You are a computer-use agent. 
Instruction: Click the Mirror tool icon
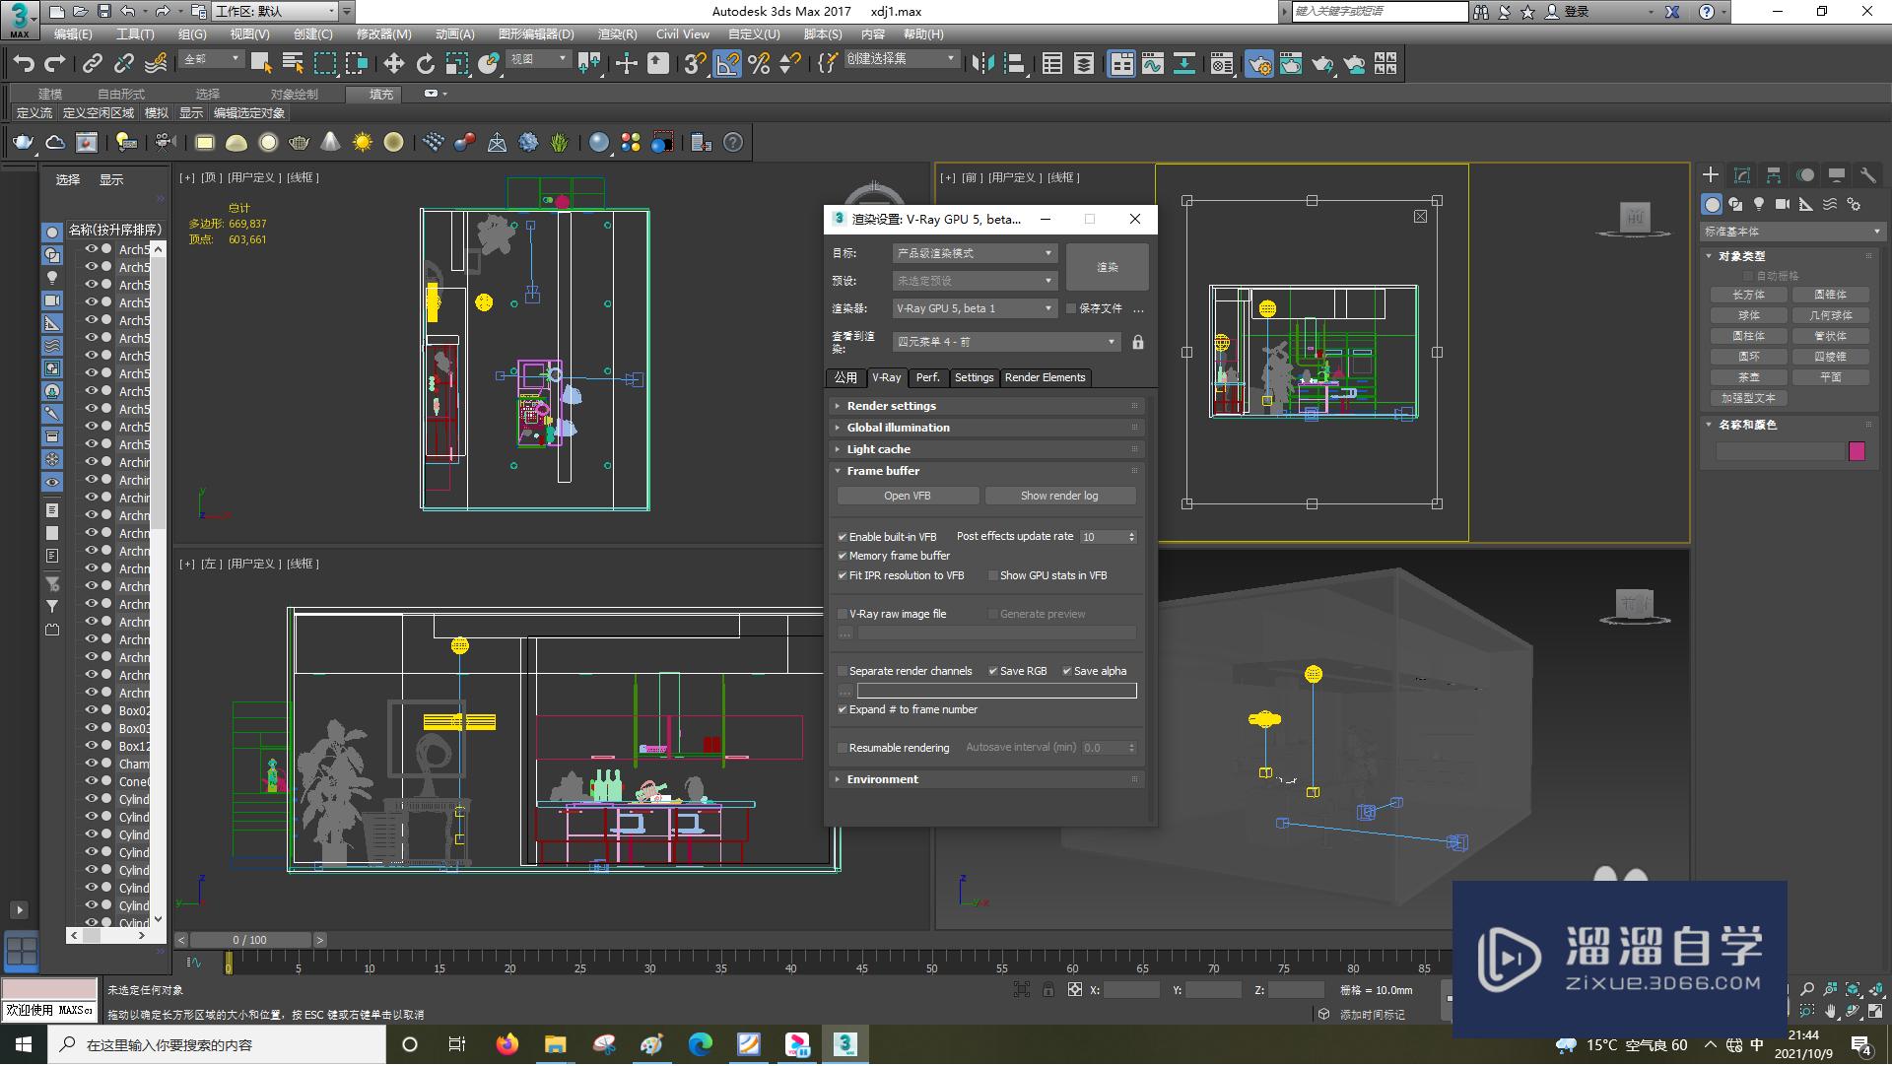(x=981, y=64)
